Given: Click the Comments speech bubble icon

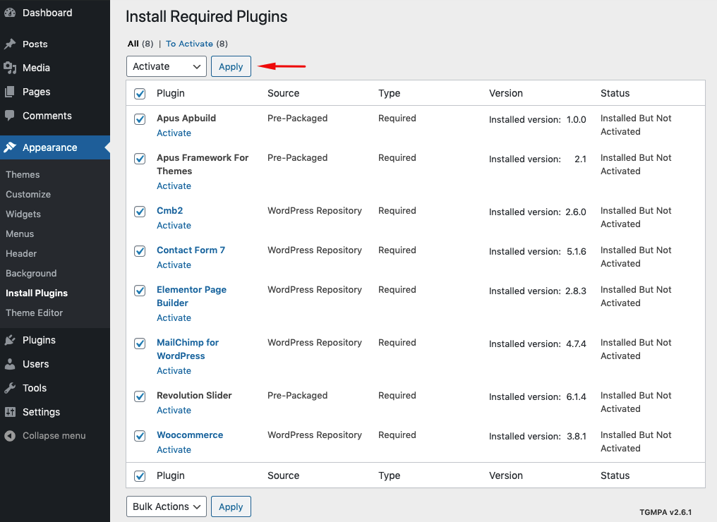Looking at the screenshot, I should pos(10,116).
